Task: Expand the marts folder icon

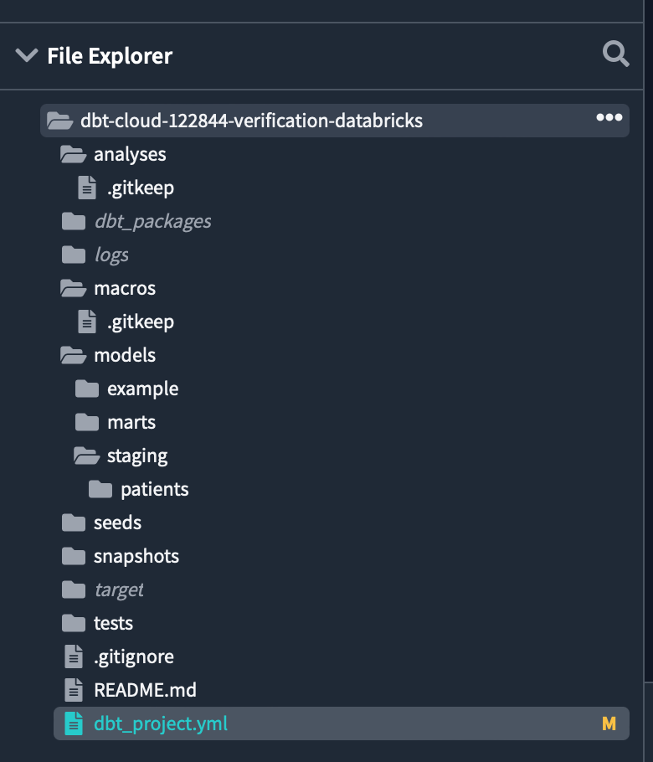Action: coord(87,422)
